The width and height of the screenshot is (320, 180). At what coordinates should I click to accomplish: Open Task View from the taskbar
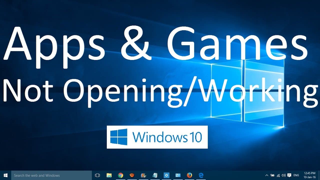pos(97,175)
